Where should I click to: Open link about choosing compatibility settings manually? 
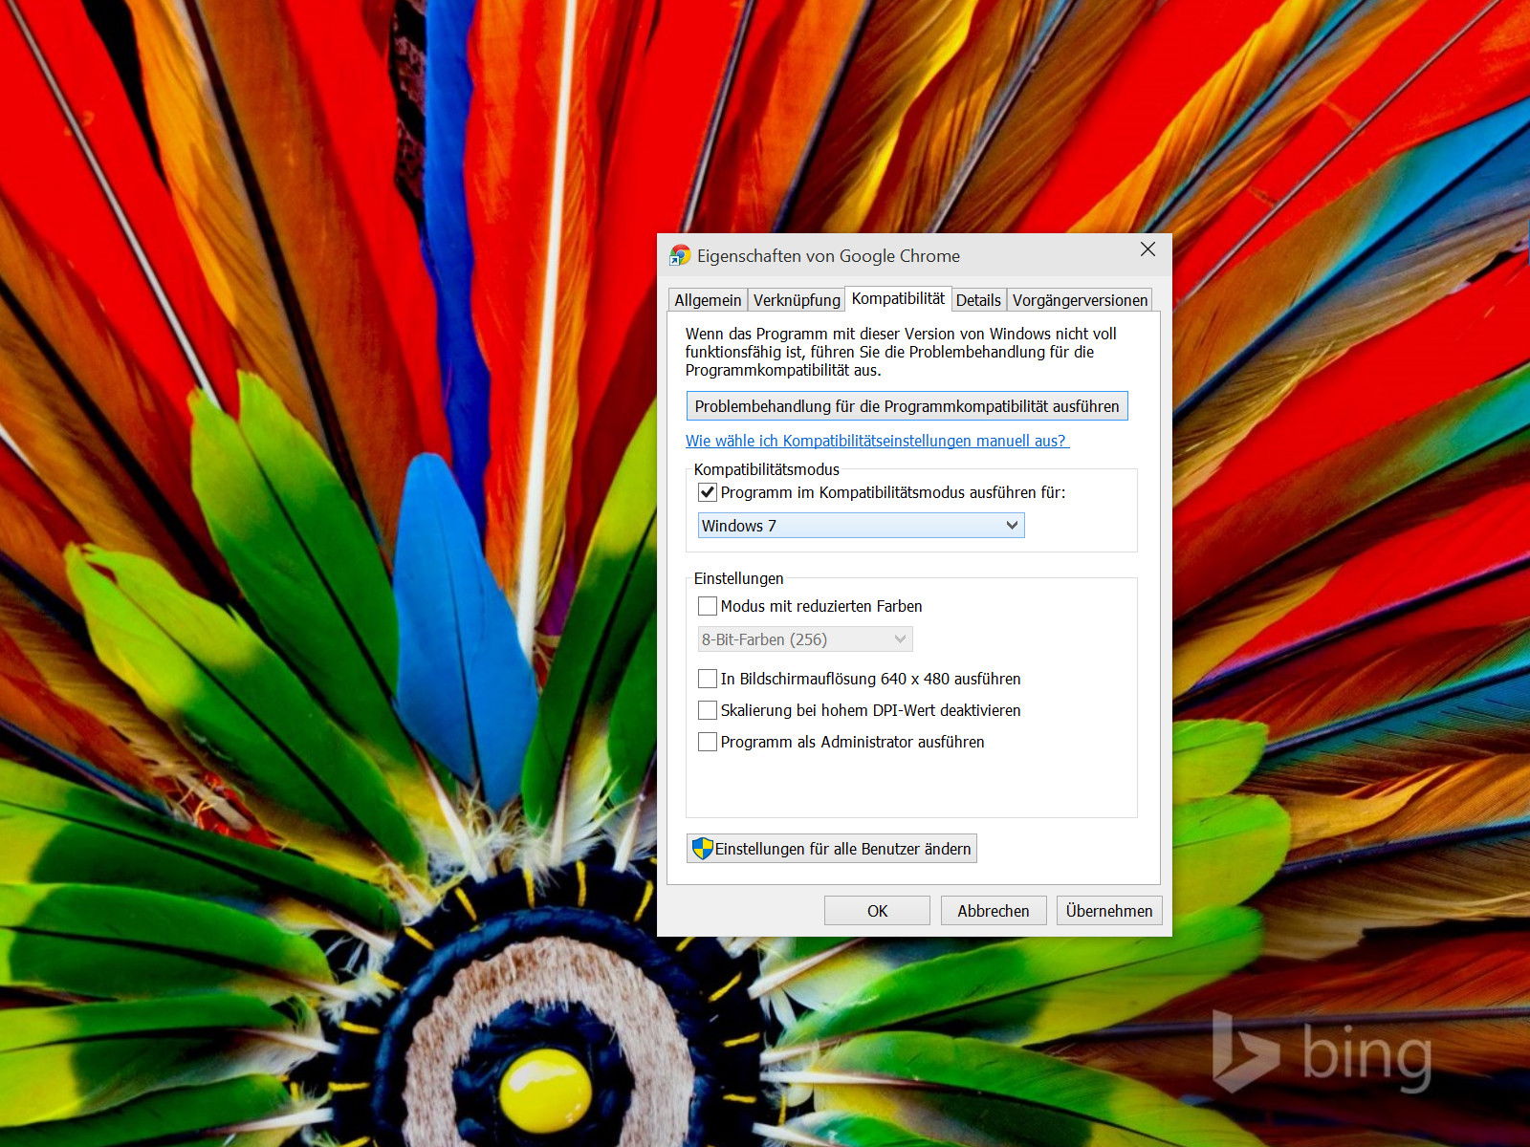(x=877, y=441)
